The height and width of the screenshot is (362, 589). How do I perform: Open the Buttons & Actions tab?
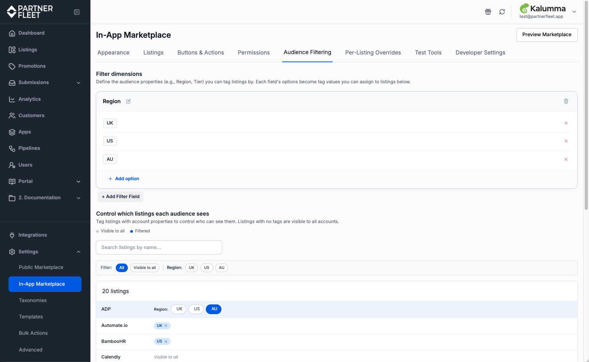201,53
